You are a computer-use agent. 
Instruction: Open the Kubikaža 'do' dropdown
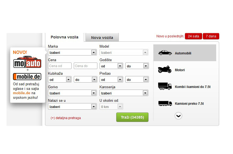(x=85, y=80)
